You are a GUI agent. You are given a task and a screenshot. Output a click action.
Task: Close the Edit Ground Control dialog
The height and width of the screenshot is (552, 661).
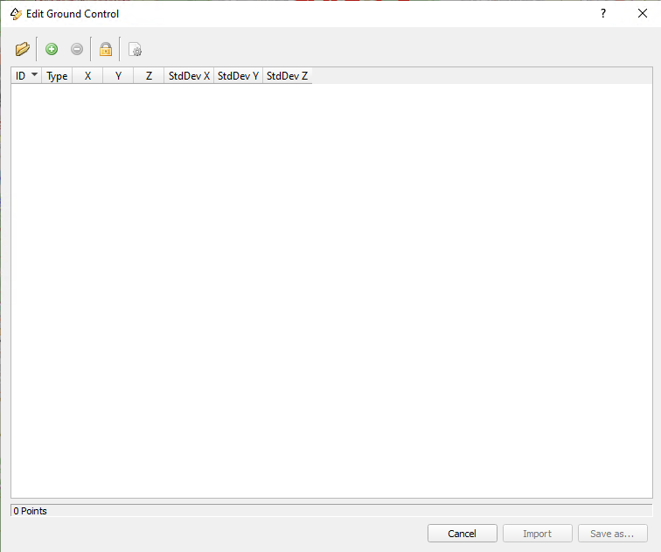641,14
